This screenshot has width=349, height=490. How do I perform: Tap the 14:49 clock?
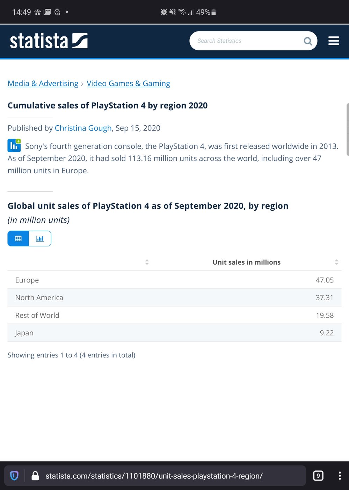[x=21, y=12]
